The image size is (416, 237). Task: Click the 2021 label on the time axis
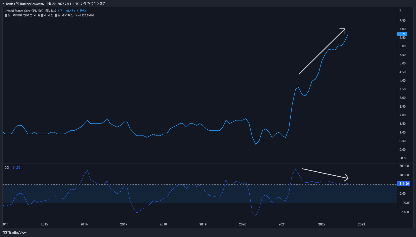(282, 224)
